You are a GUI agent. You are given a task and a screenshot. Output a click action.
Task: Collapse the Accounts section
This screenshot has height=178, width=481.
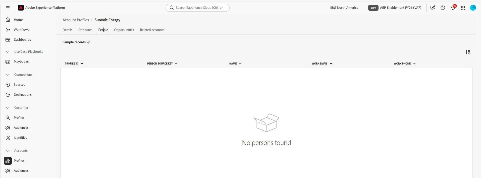(8, 151)
